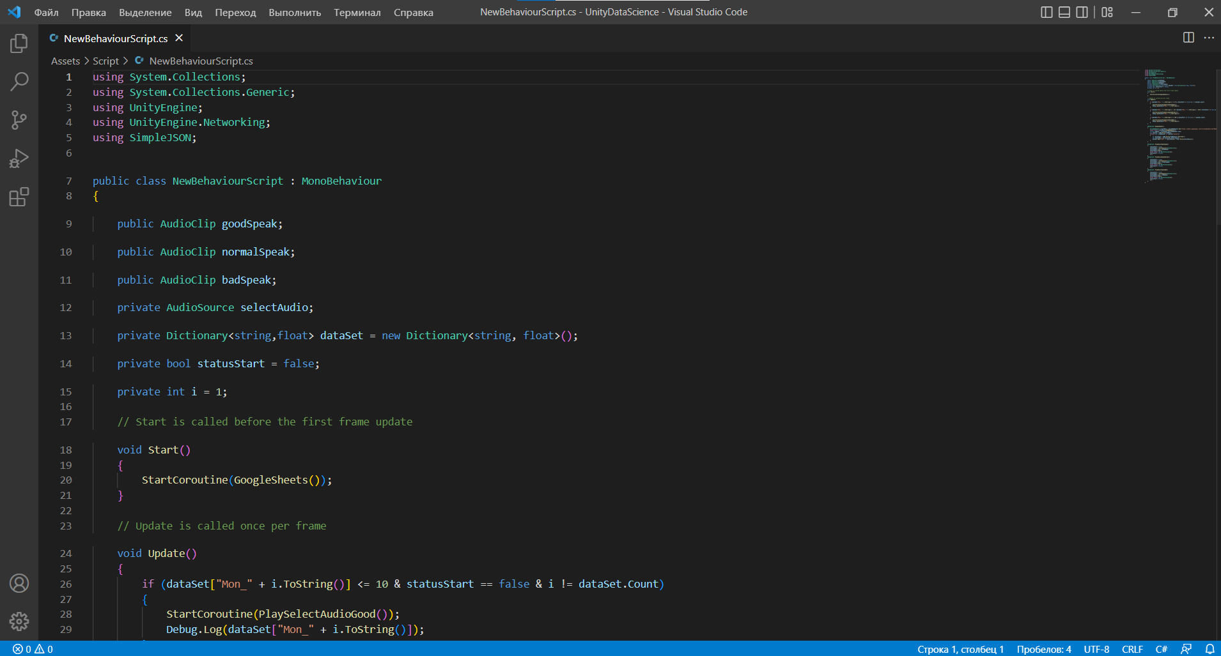This screenshot has width=1221, height=656.
Task: Click the errors and warnings indicator
Action: pyautogui.click(x=31, y=649)
